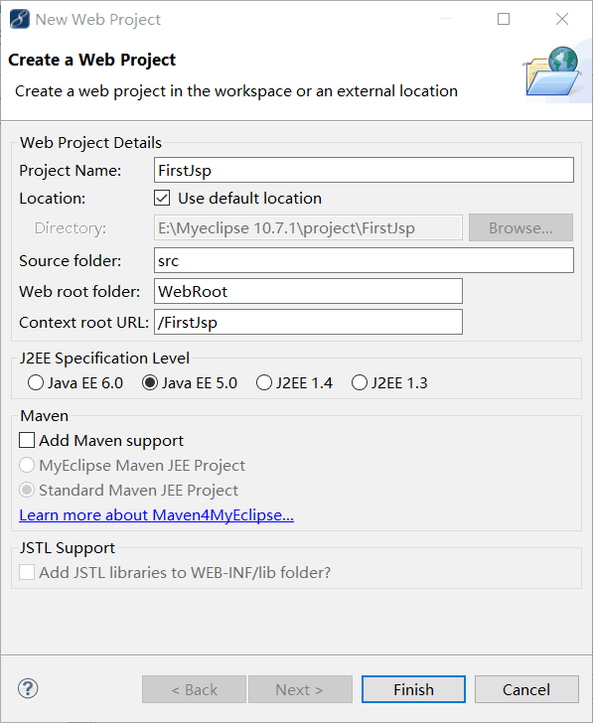Image resolution: width=593 pixels, height=723 pixels.
Task: Click the Web root folder field
Action: [308, 291]
